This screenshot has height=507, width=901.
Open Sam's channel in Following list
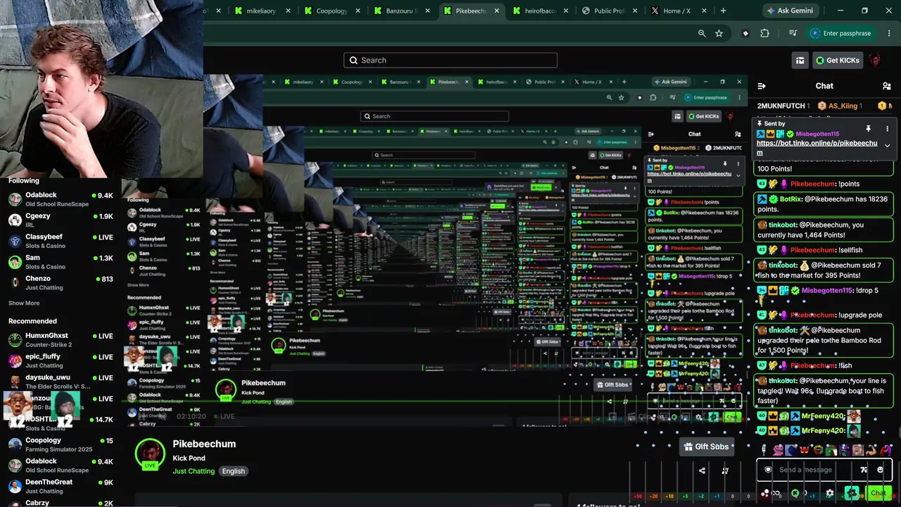61,261
